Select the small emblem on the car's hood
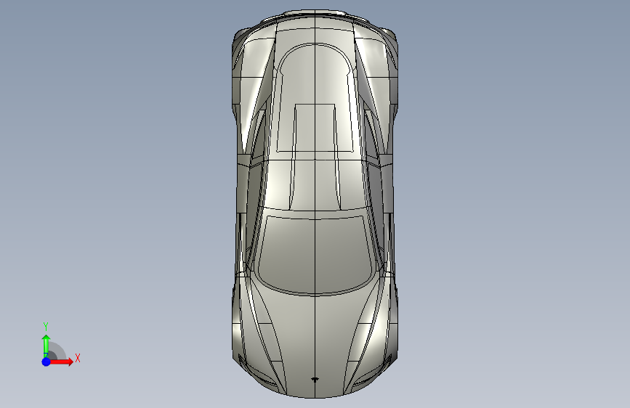The width and height of the screenshot is (630, 408). click(x=315, y=379)
